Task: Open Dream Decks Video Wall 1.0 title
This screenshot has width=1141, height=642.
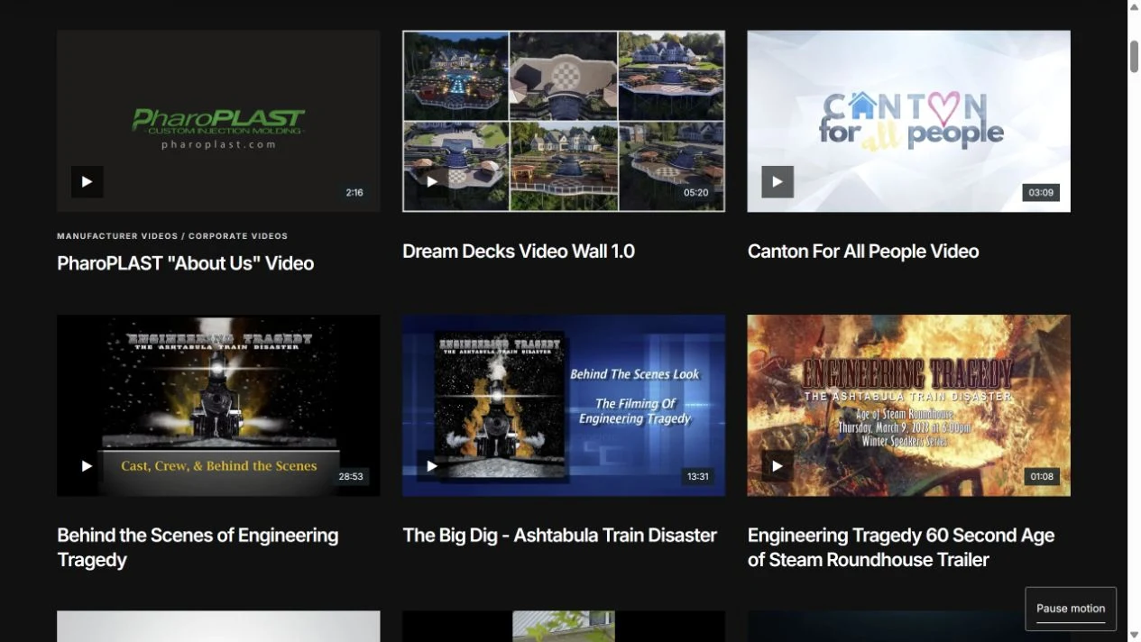Action: point(519,252)
